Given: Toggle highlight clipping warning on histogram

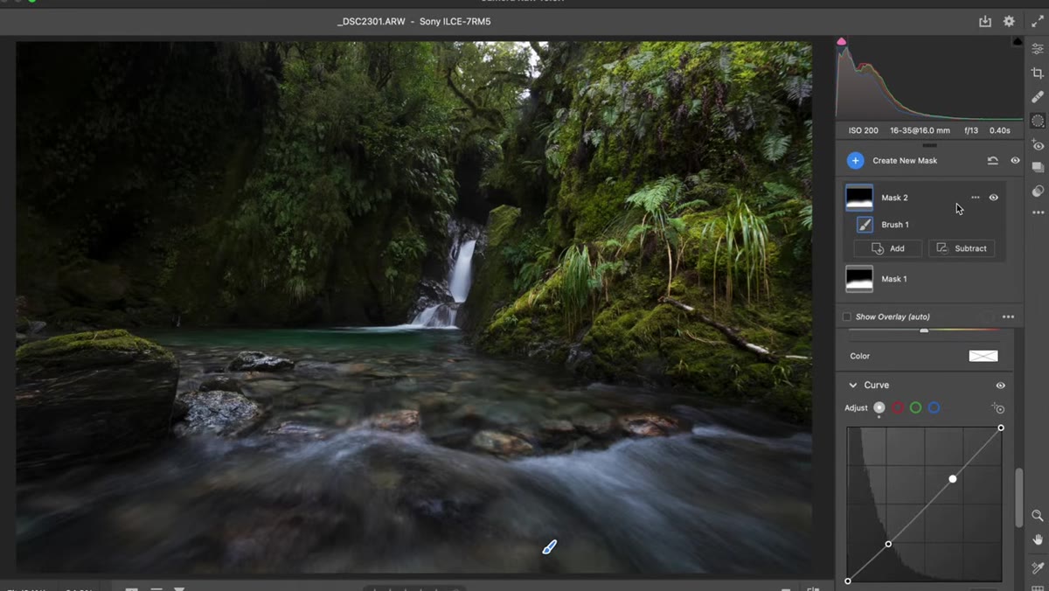Looking at the screenshot, I should (x=1018, y=41).
